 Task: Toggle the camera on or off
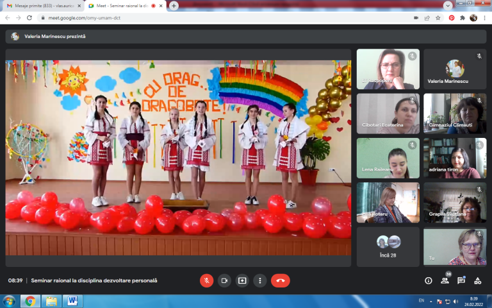(x=224, y=280)
